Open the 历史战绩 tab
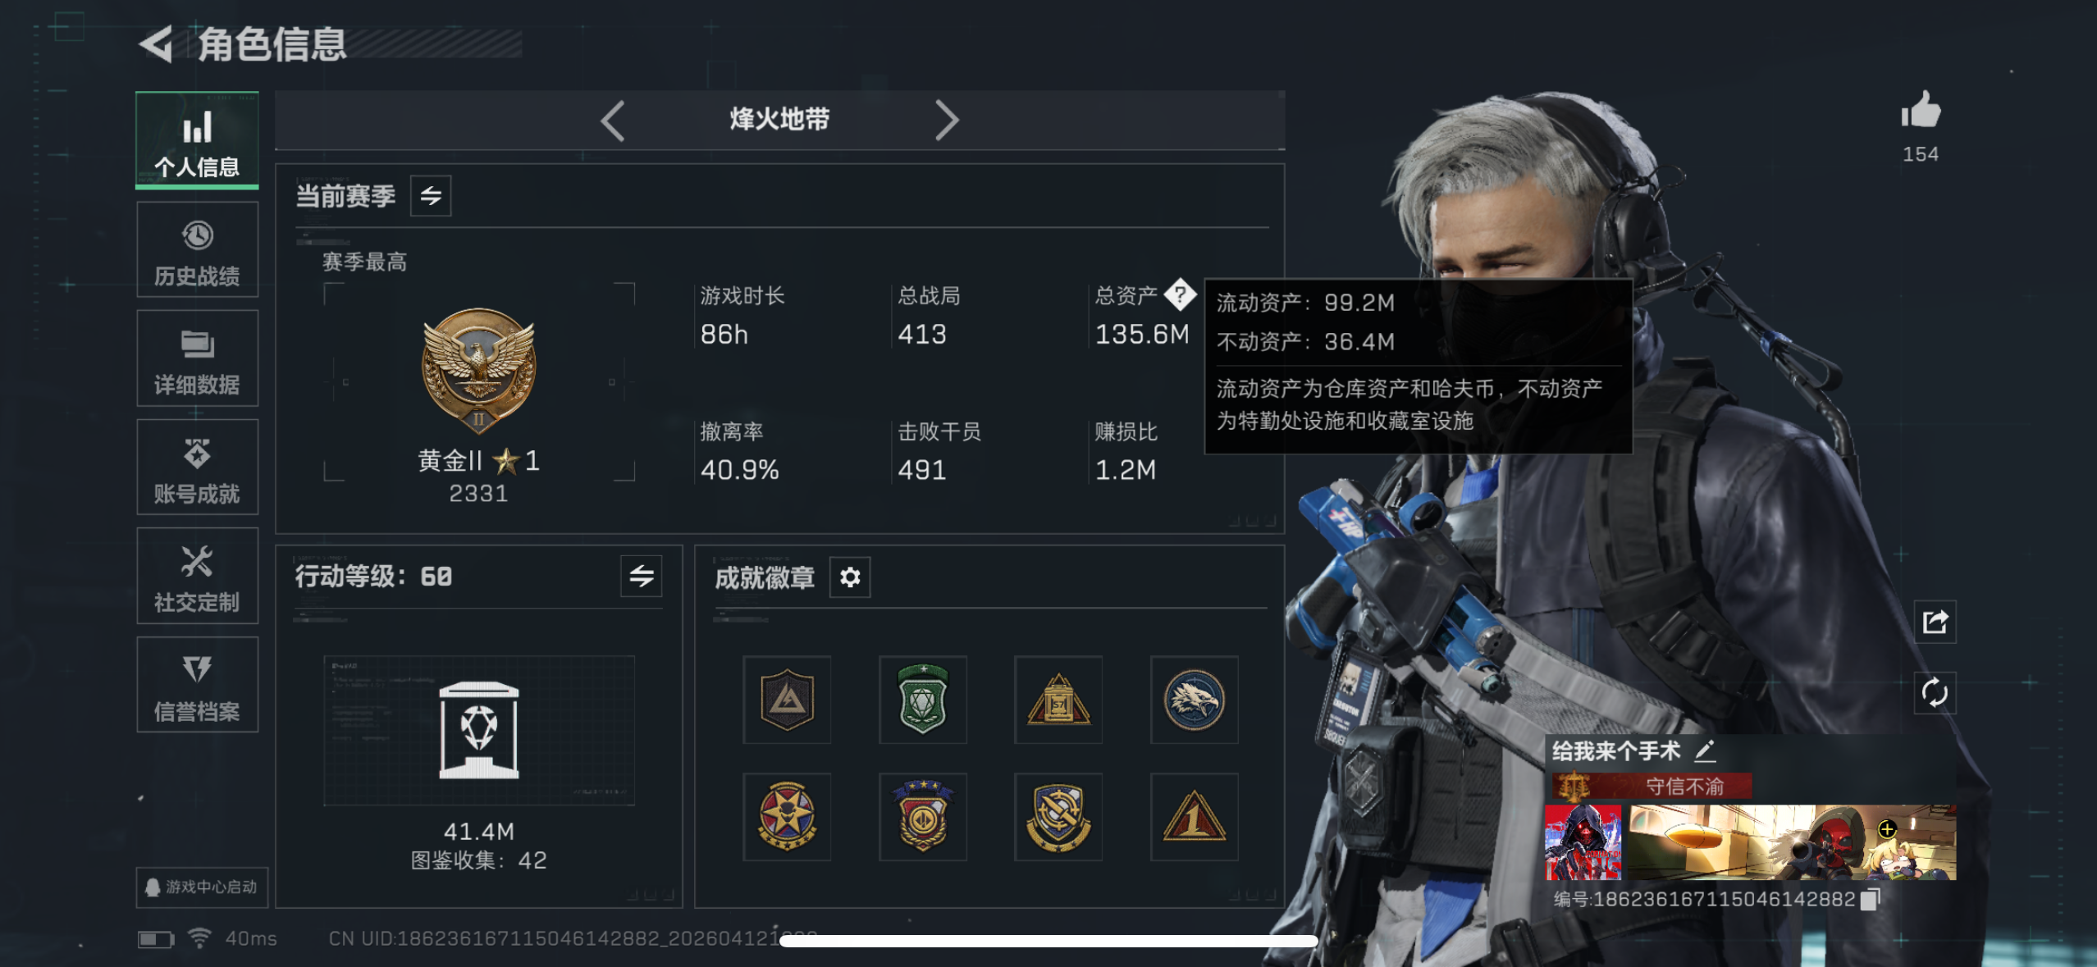Image resolution: width=2097 pixels, height=967 pixels. coord(198,250)
